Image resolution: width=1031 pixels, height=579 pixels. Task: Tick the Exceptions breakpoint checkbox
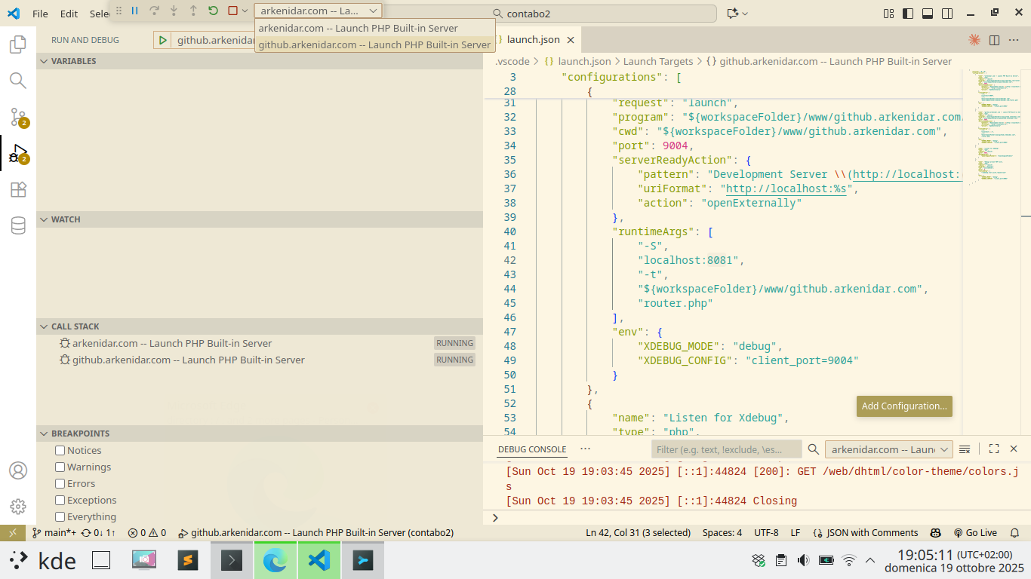point(60,501)
